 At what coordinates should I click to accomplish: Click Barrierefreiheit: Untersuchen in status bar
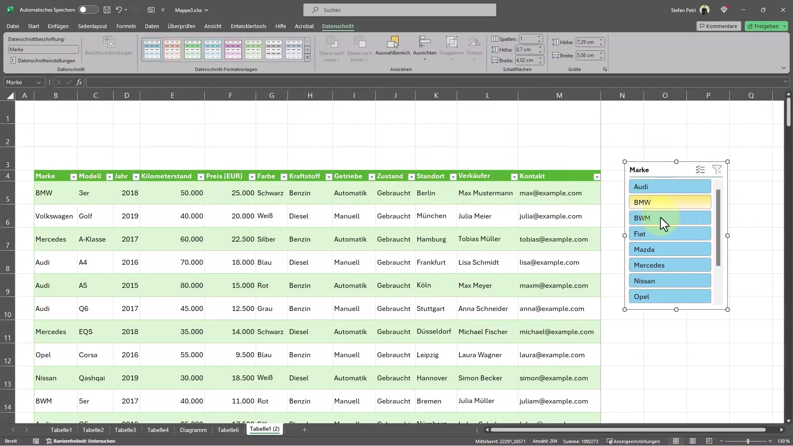coord(81,441)
